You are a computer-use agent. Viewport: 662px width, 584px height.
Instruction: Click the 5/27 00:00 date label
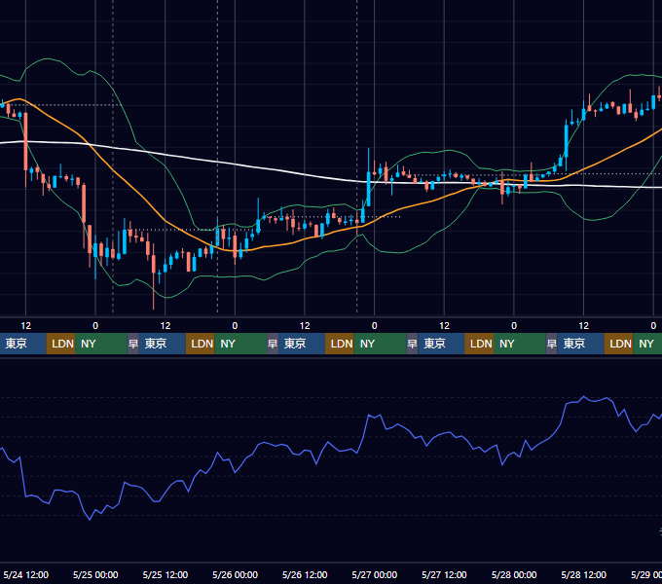click(x=374, y=574)
